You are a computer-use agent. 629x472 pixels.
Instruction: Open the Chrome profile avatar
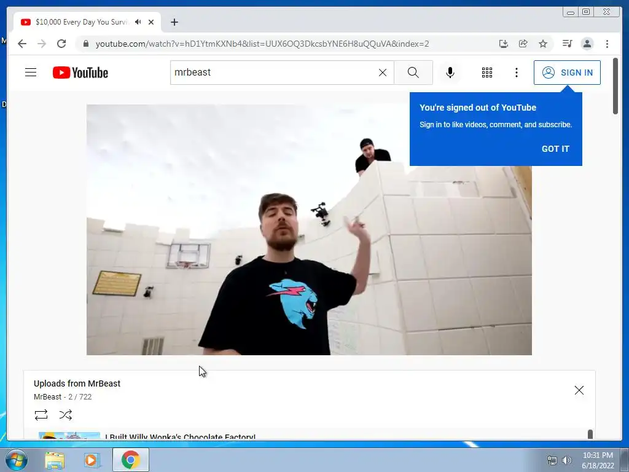pos(587,44)
